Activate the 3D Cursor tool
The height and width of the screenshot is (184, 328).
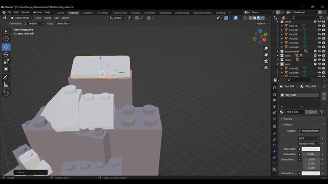click(x=6, y=39)
